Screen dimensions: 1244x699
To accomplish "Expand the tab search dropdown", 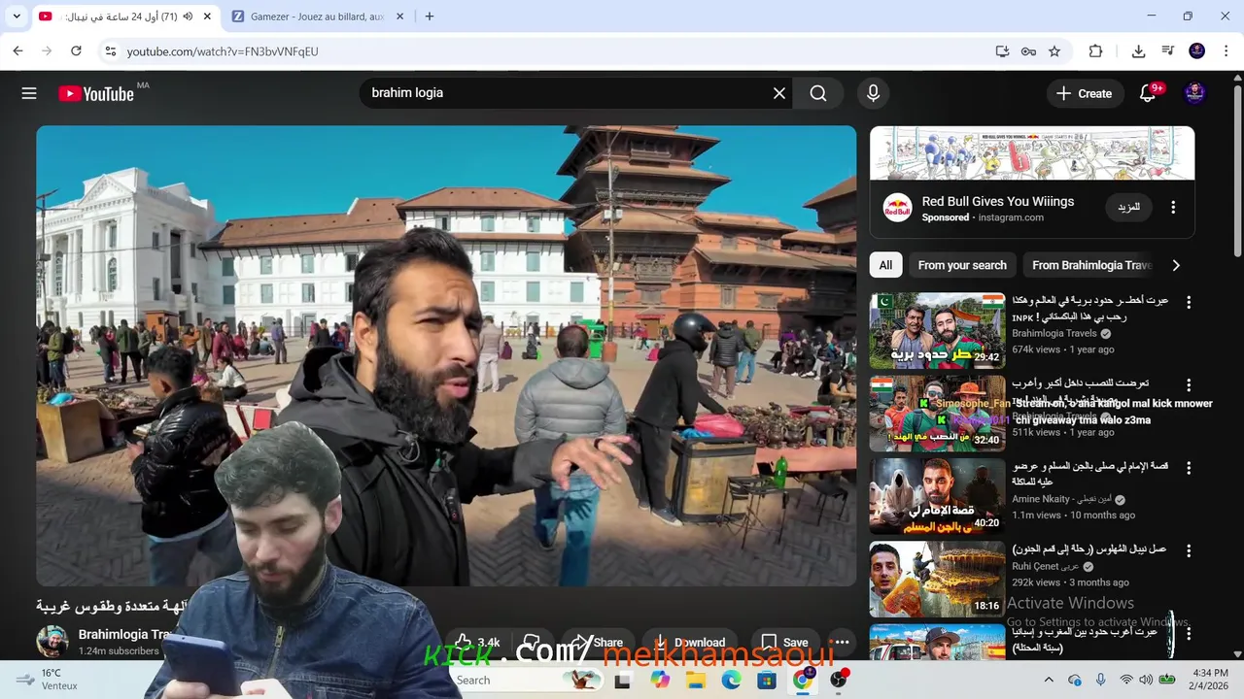I will coord(17,17).
